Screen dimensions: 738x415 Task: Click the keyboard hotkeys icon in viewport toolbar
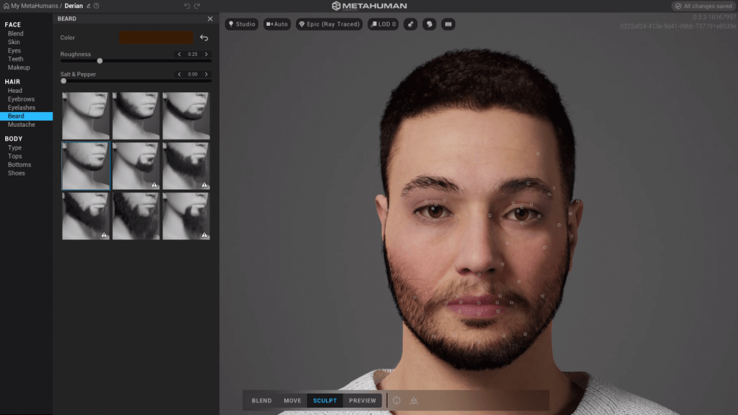point(448,24)
